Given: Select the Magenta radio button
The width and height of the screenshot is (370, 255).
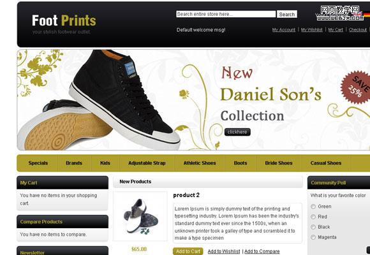Looking at the screenshot, I should coord(313,237).
